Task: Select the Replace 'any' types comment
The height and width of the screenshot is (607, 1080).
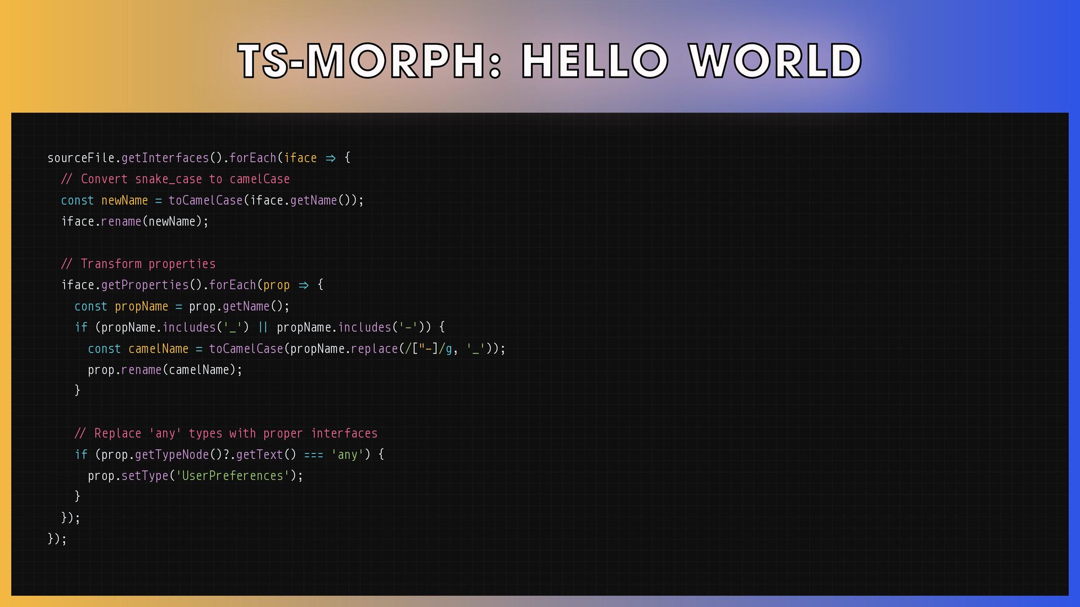Action: [226, 433]
